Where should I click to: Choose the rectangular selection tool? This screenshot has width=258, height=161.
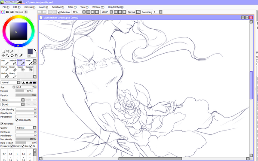[3, 52]
